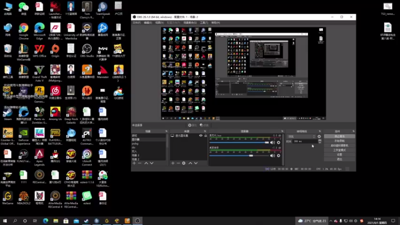Viewport: 400px width, 225px height.
Task: Open OBS Studio desktop shortcut
Action: [86, 50]
